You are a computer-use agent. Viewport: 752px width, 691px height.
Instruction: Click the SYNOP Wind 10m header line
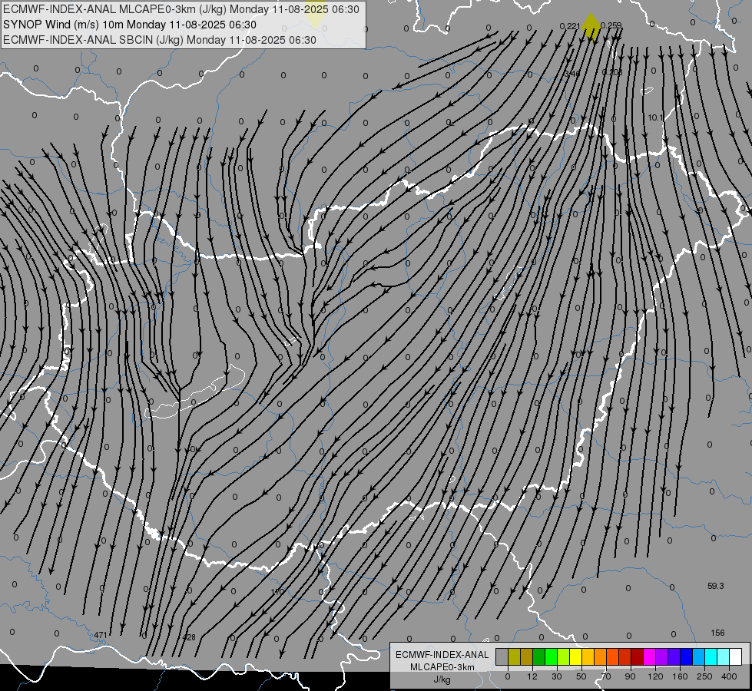(x=130, y=25)
